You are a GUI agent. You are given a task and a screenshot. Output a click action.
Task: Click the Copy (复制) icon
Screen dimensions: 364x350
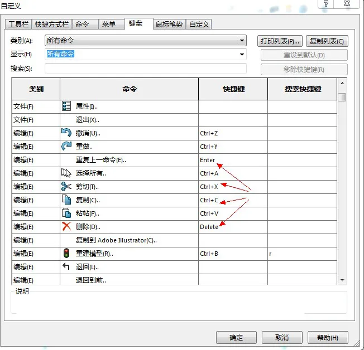pos(66,200)
